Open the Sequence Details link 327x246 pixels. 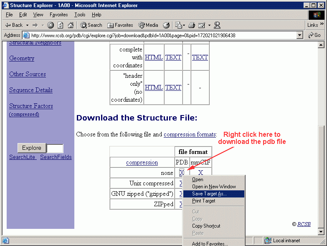(31, 90)
